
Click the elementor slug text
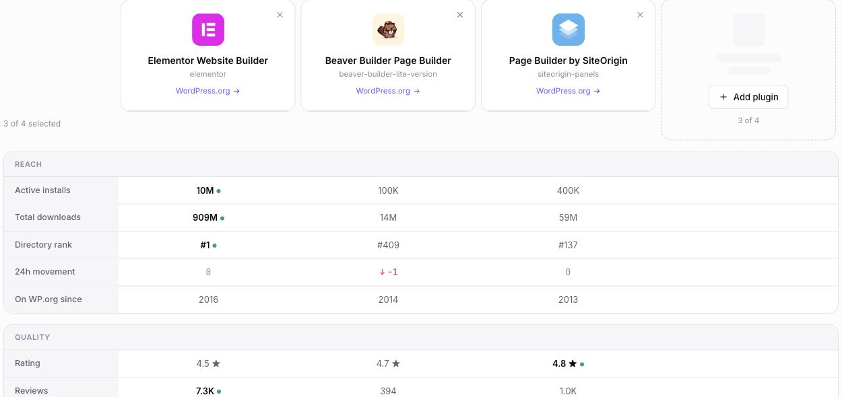click(x=208, y=74)
